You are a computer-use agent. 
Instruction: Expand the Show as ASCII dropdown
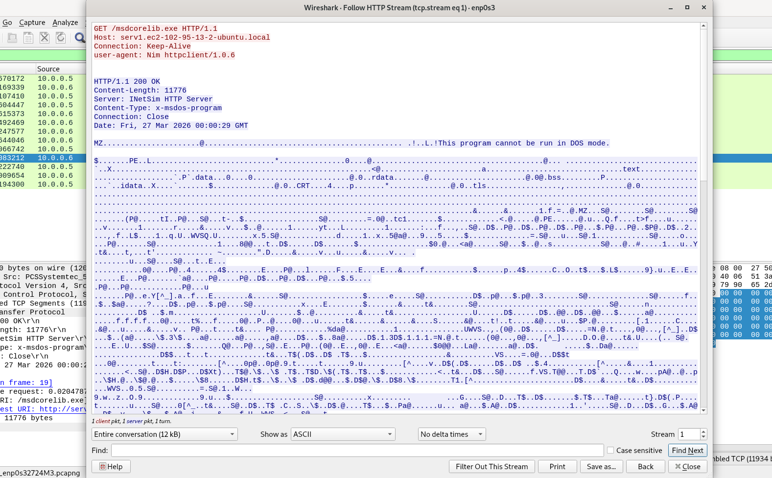pos(343,434)
